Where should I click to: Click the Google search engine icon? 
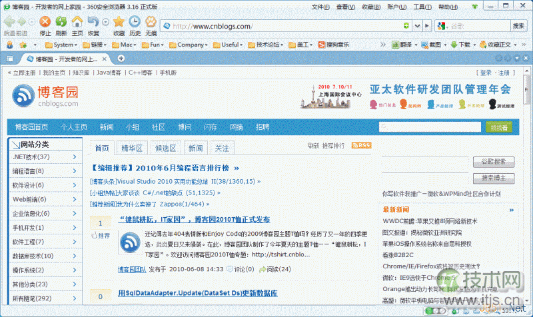pyautogui.click(x=441, y=26)
